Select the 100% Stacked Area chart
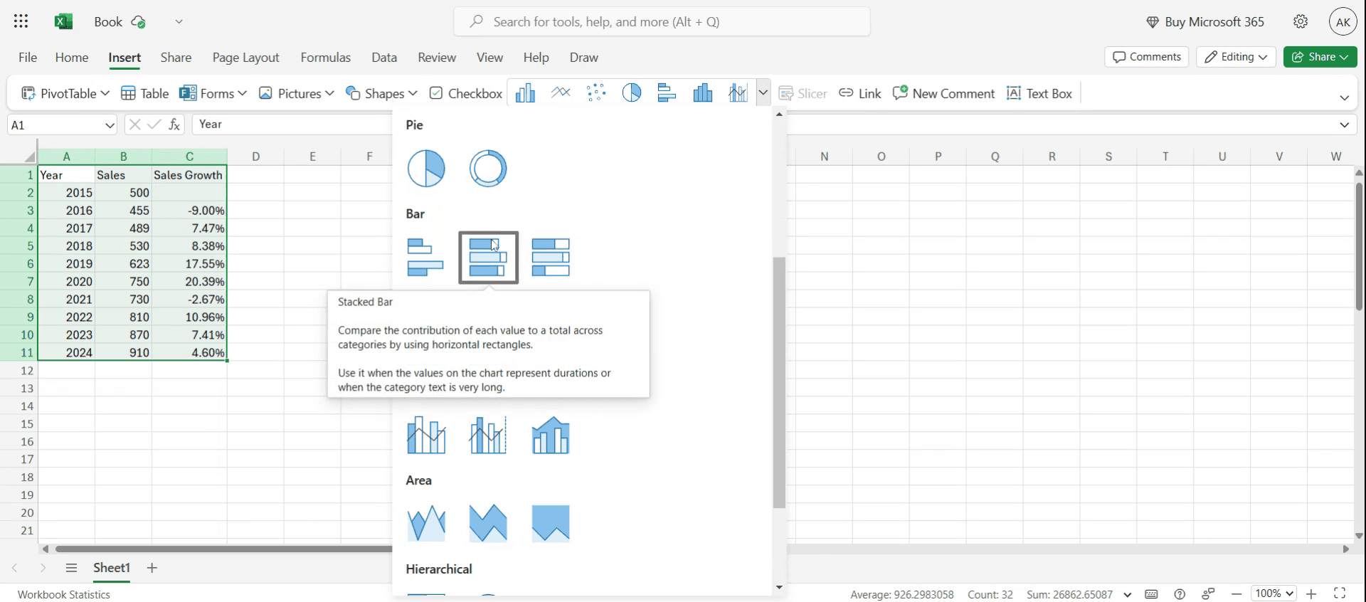The image size is (1366, 602). pyautogui.click(x=551, y=523)
